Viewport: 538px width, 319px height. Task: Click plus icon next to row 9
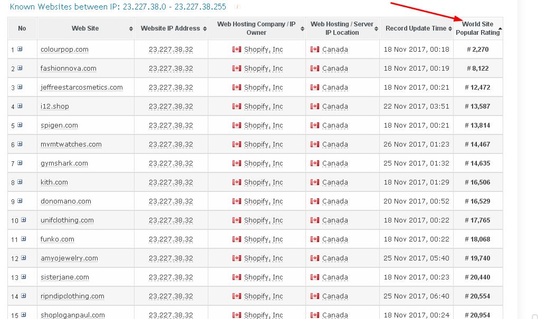[20, 201]
